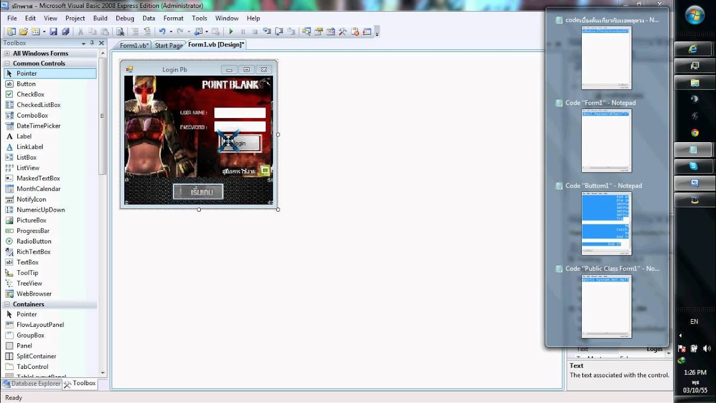Open the Add New Item dropdown arrow
Viewport: 716px width, 403px height.
[44, 32]
